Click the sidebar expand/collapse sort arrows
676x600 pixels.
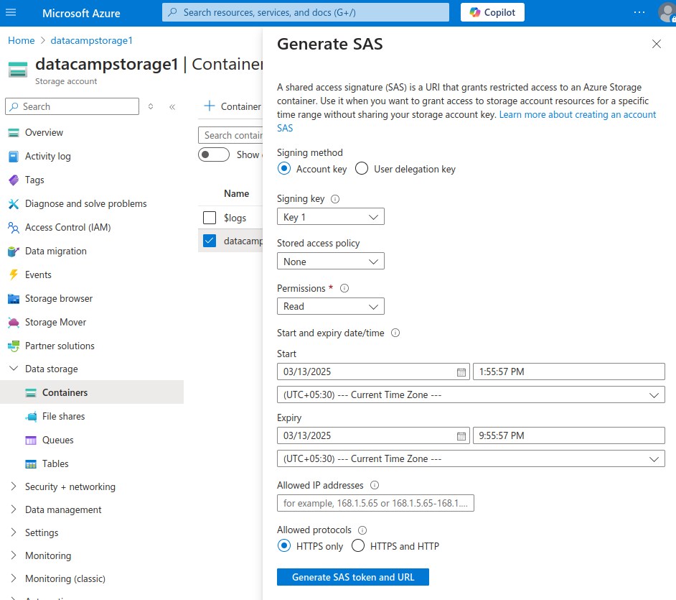pyautogui.click(x=151, y=106)
